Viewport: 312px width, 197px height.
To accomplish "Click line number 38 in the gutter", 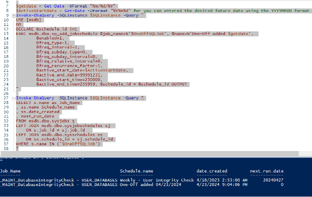I will (x=6, y=148).
